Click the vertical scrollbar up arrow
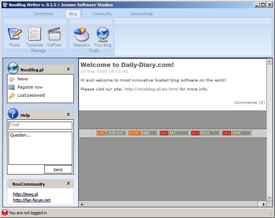Viewport: 275px width, 218px height. click(x=269, y=61)
